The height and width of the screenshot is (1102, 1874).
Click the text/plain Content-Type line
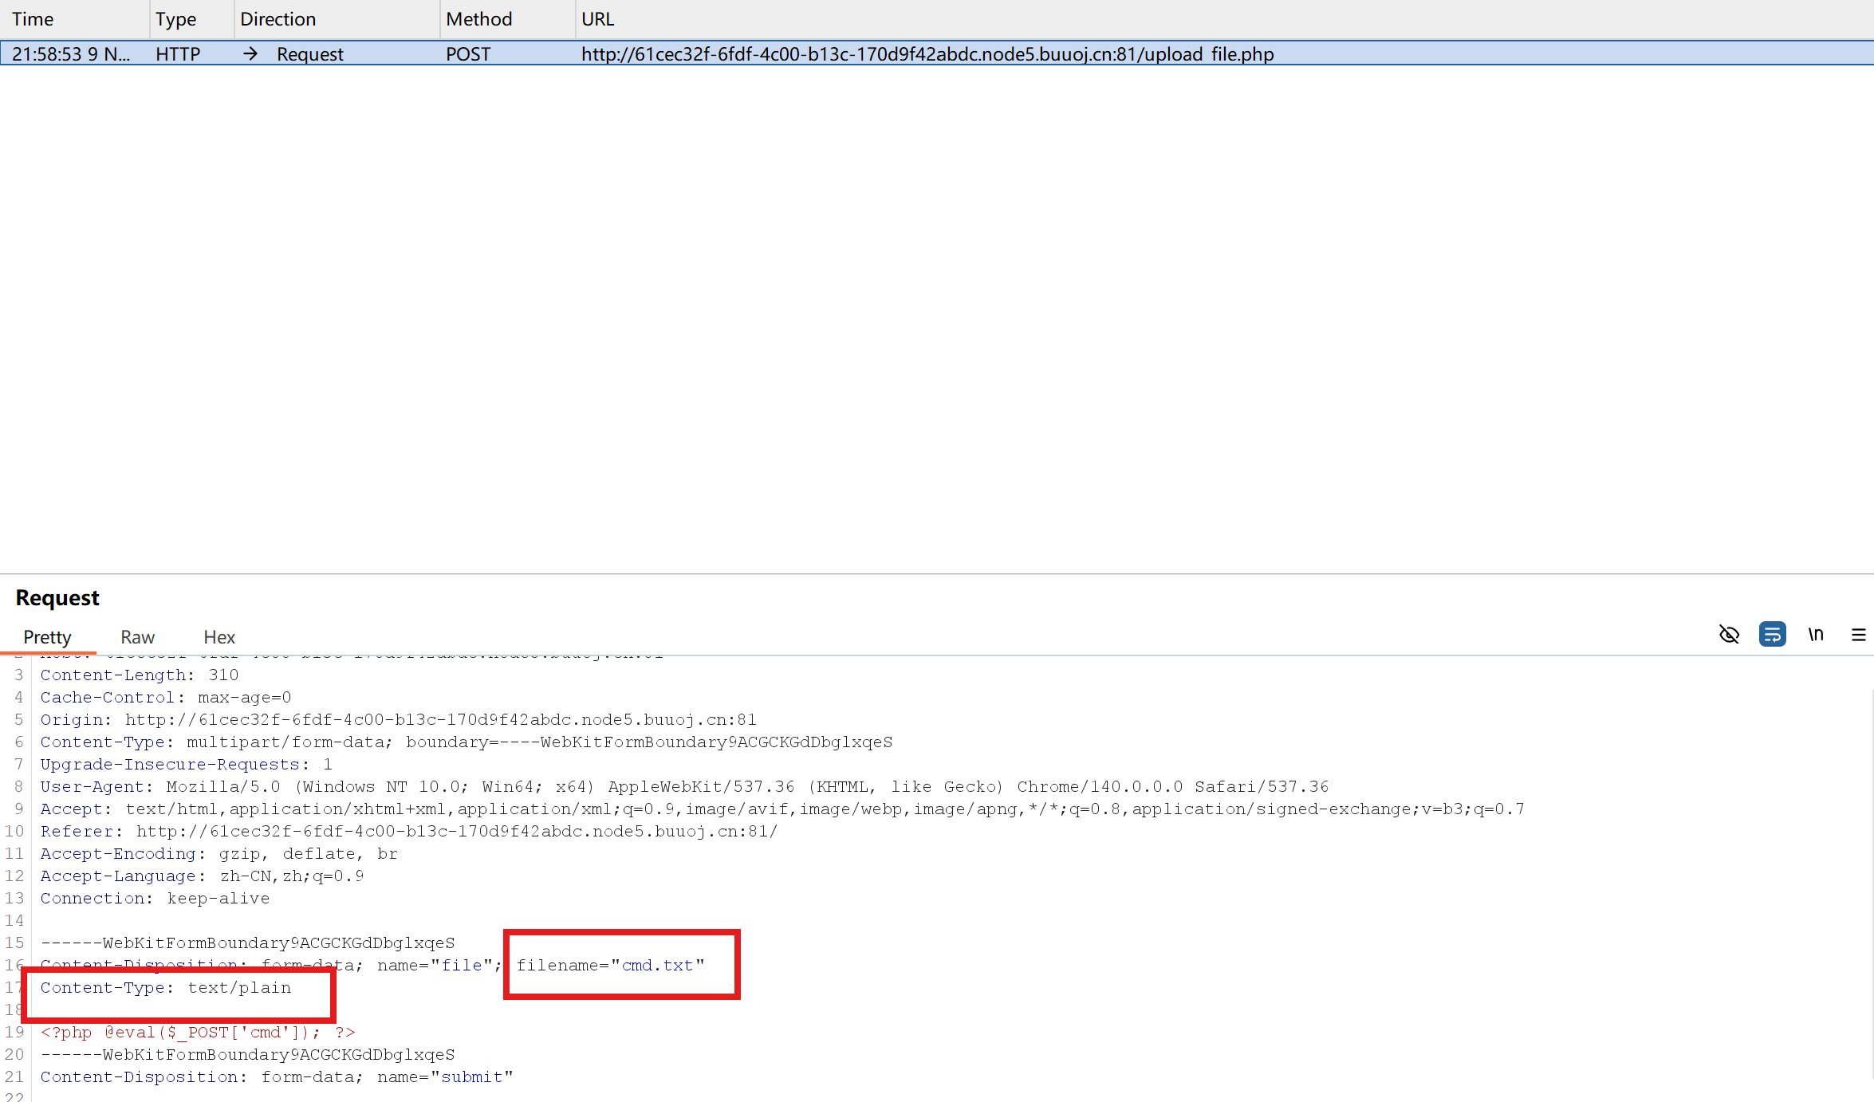pos(166,988)
